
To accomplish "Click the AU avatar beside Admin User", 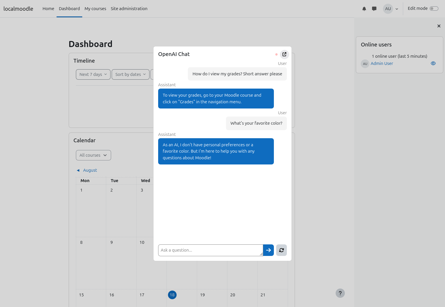I will coord(365,64).
